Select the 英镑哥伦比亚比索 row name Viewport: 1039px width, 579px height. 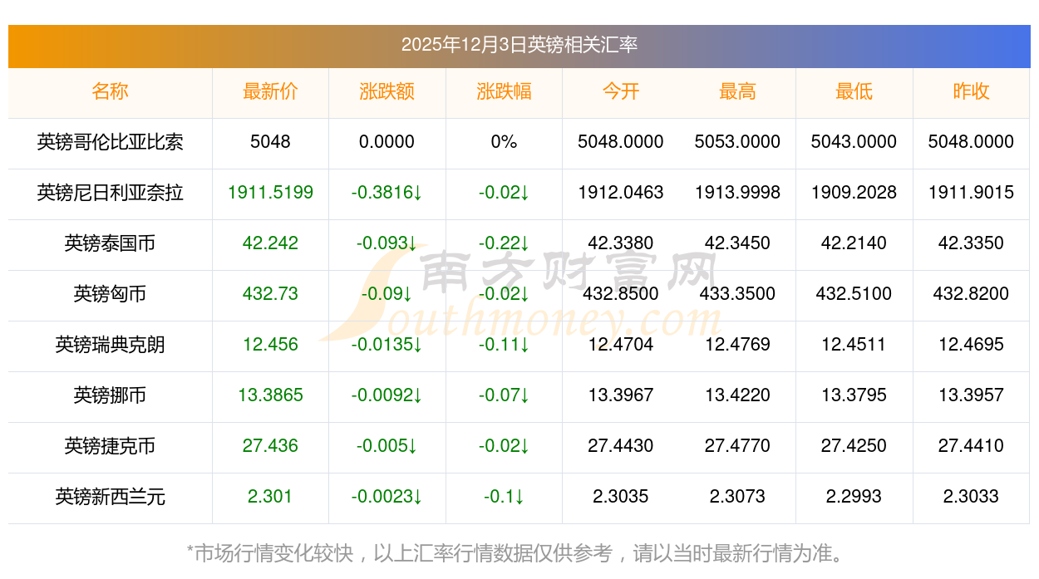point(111,142)
